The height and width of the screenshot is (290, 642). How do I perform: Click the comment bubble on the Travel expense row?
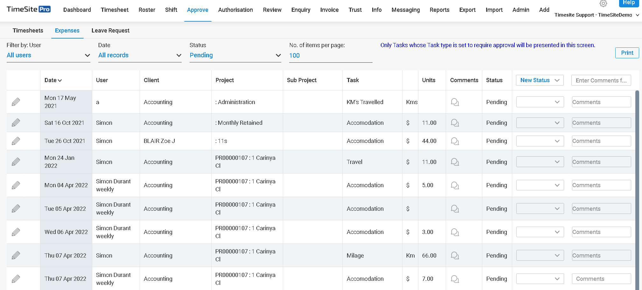pyautogui.click(x=454, y=162)
